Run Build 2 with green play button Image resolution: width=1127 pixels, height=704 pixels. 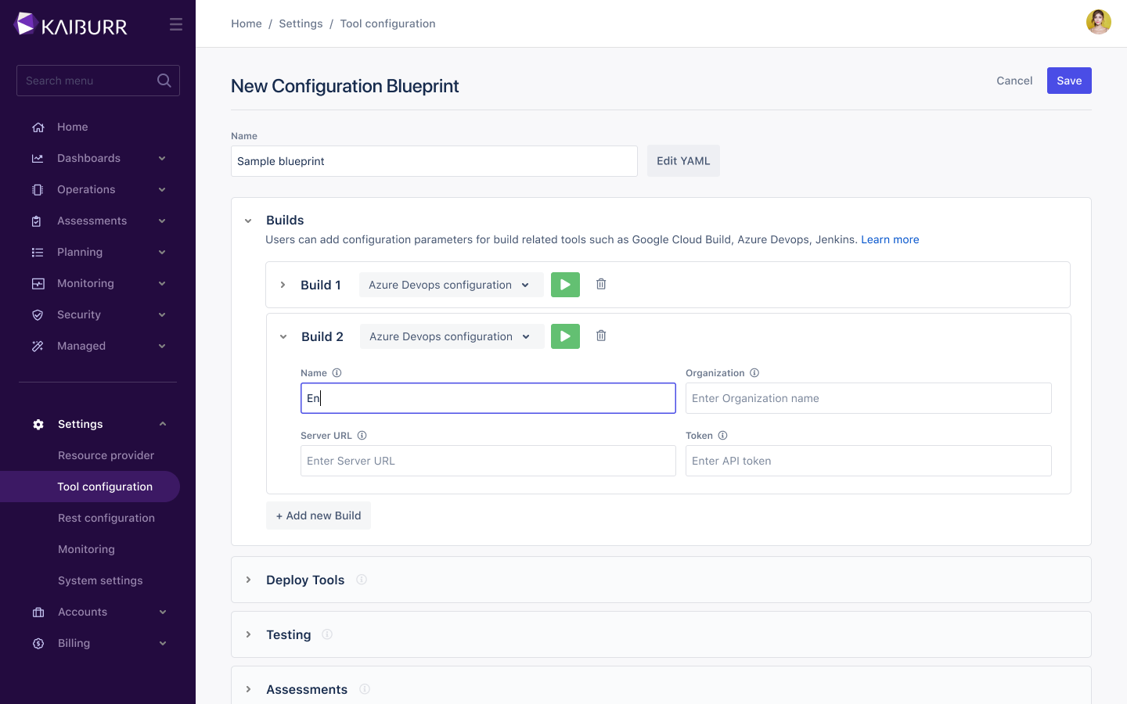point(565,336)
